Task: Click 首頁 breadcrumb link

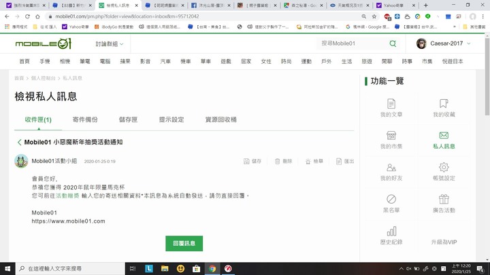Action: pos(19,78)
